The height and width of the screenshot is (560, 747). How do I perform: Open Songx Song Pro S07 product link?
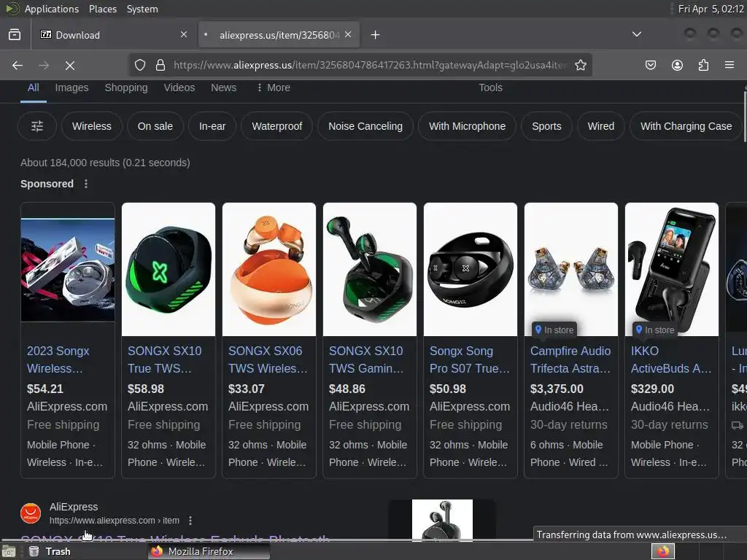(470, 359)
